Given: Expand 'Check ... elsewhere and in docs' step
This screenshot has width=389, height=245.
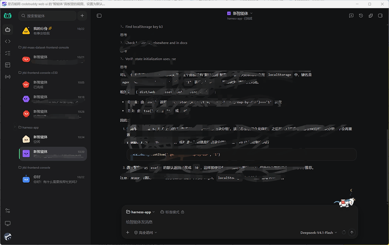Looking at the screenshot, I should click(154, 43).
